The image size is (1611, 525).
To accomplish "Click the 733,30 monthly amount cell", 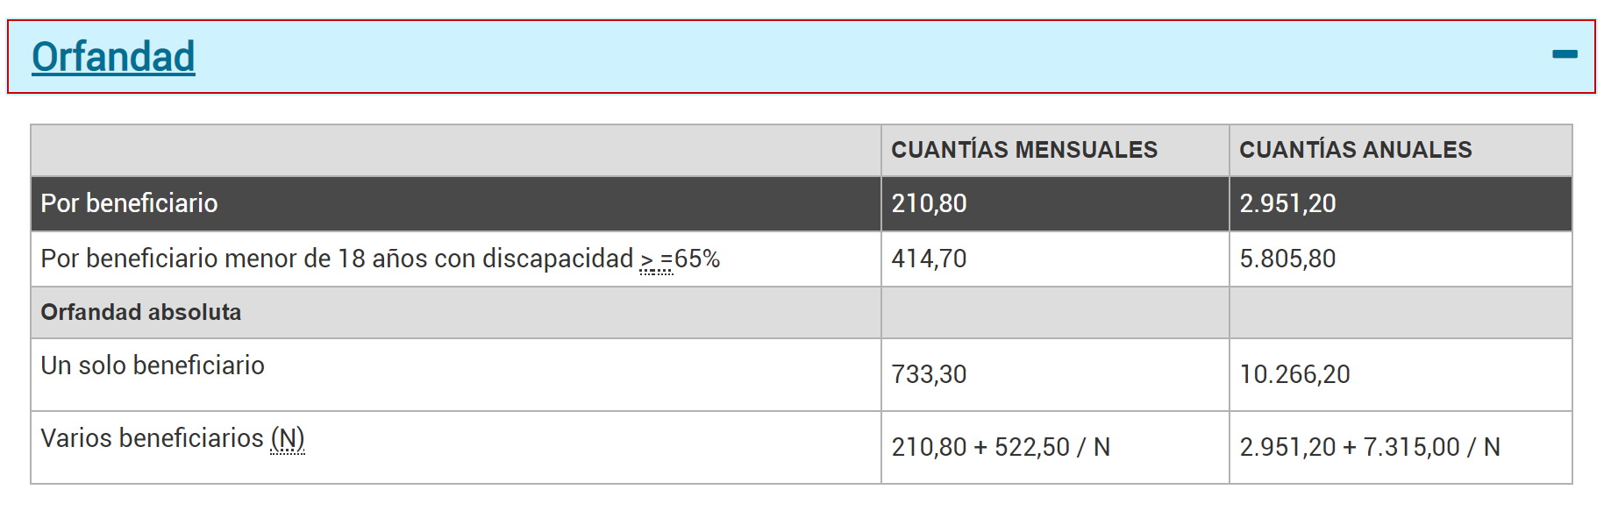I will [1055, 374].
